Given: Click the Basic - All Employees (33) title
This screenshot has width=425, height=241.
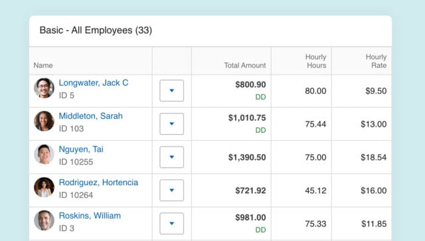Looking at the screenshot, I should point(96,30).
